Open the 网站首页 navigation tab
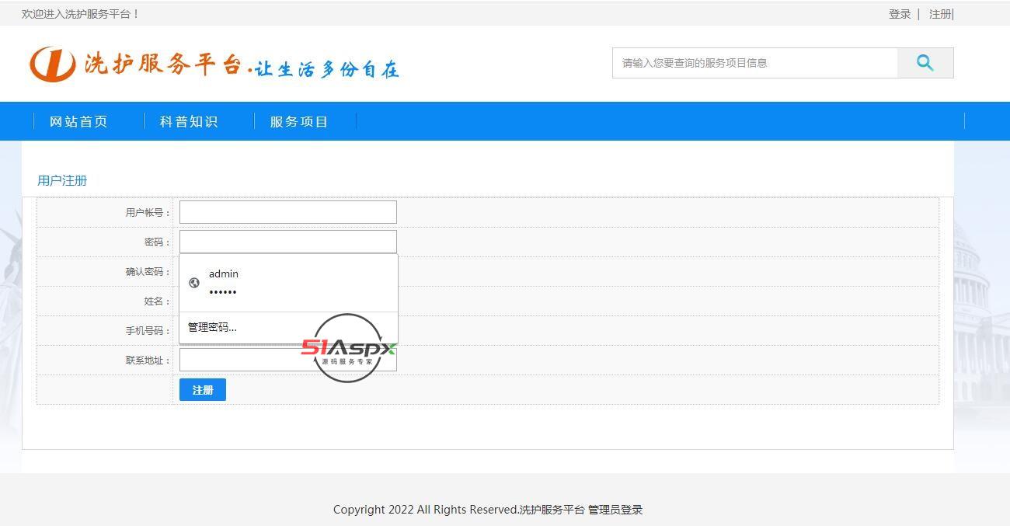 pyautogui.click(x=78, y=121)
